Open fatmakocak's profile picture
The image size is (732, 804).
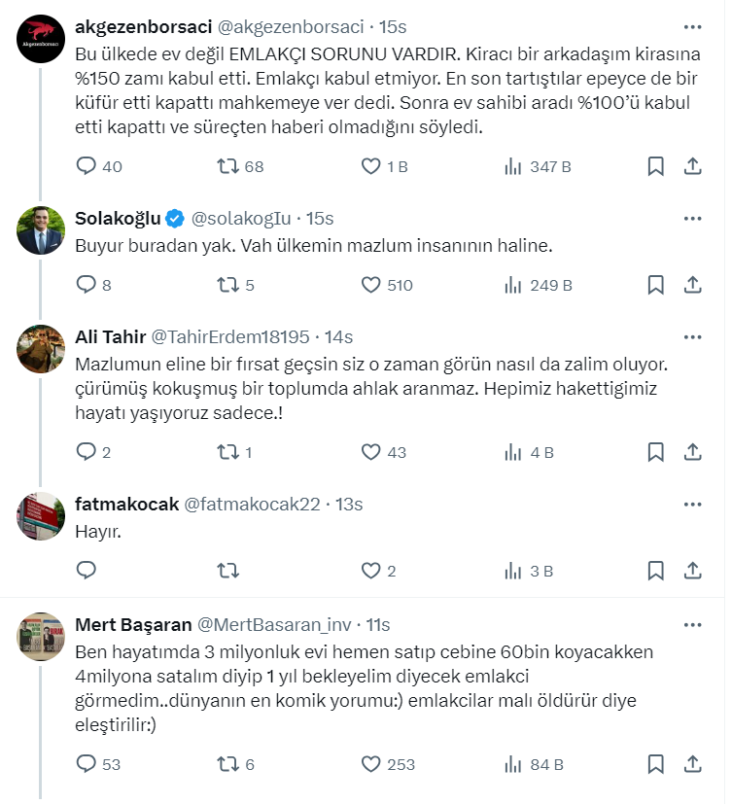41,517
